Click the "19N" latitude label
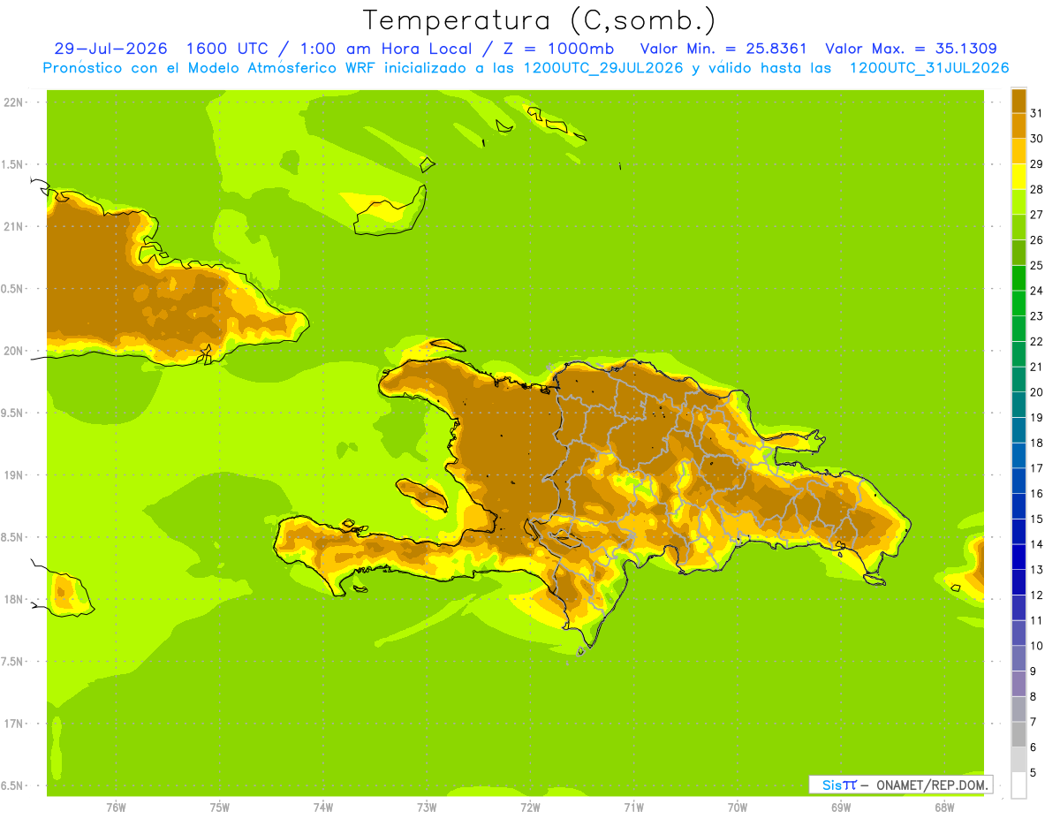Screen dimensions: 1060x819 13,475
